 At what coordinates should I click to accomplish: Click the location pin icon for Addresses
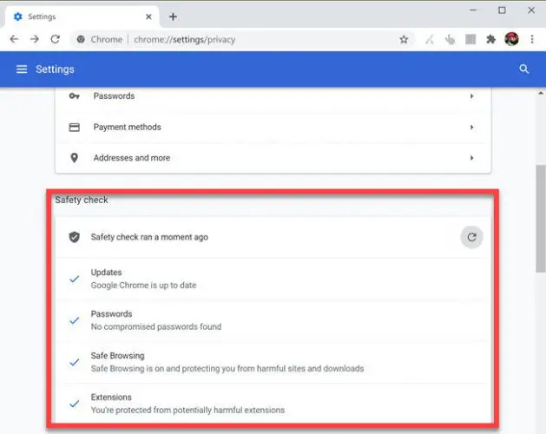pyautogui.click(x=74, y=158)
